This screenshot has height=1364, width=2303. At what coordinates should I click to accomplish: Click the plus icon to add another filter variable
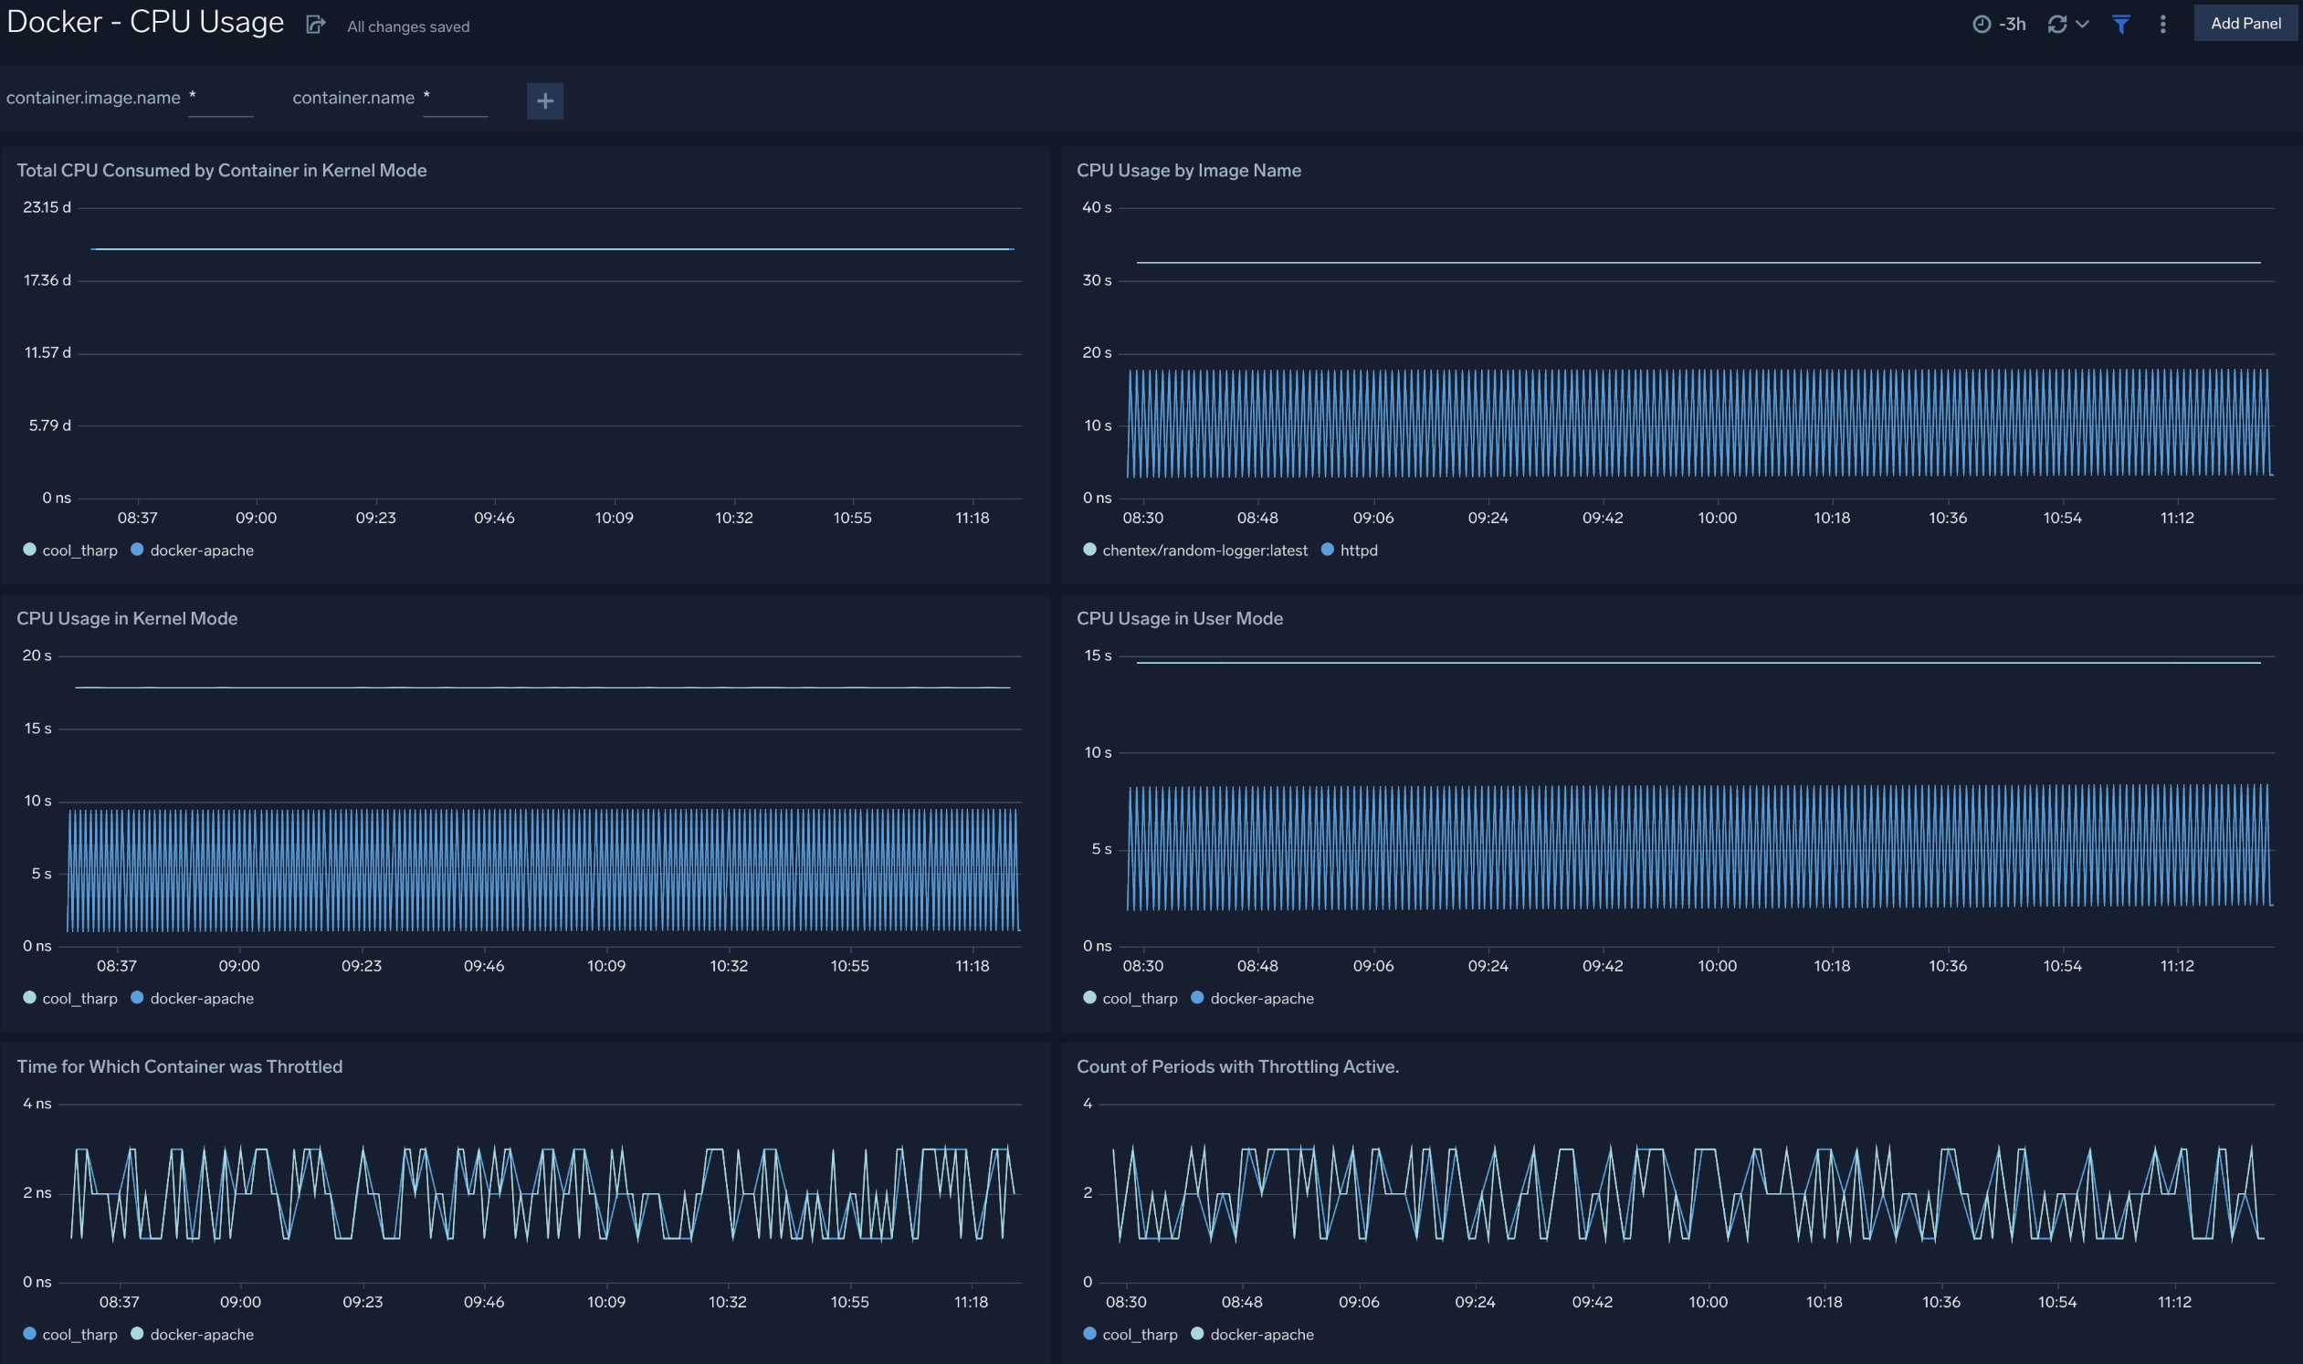545,101
